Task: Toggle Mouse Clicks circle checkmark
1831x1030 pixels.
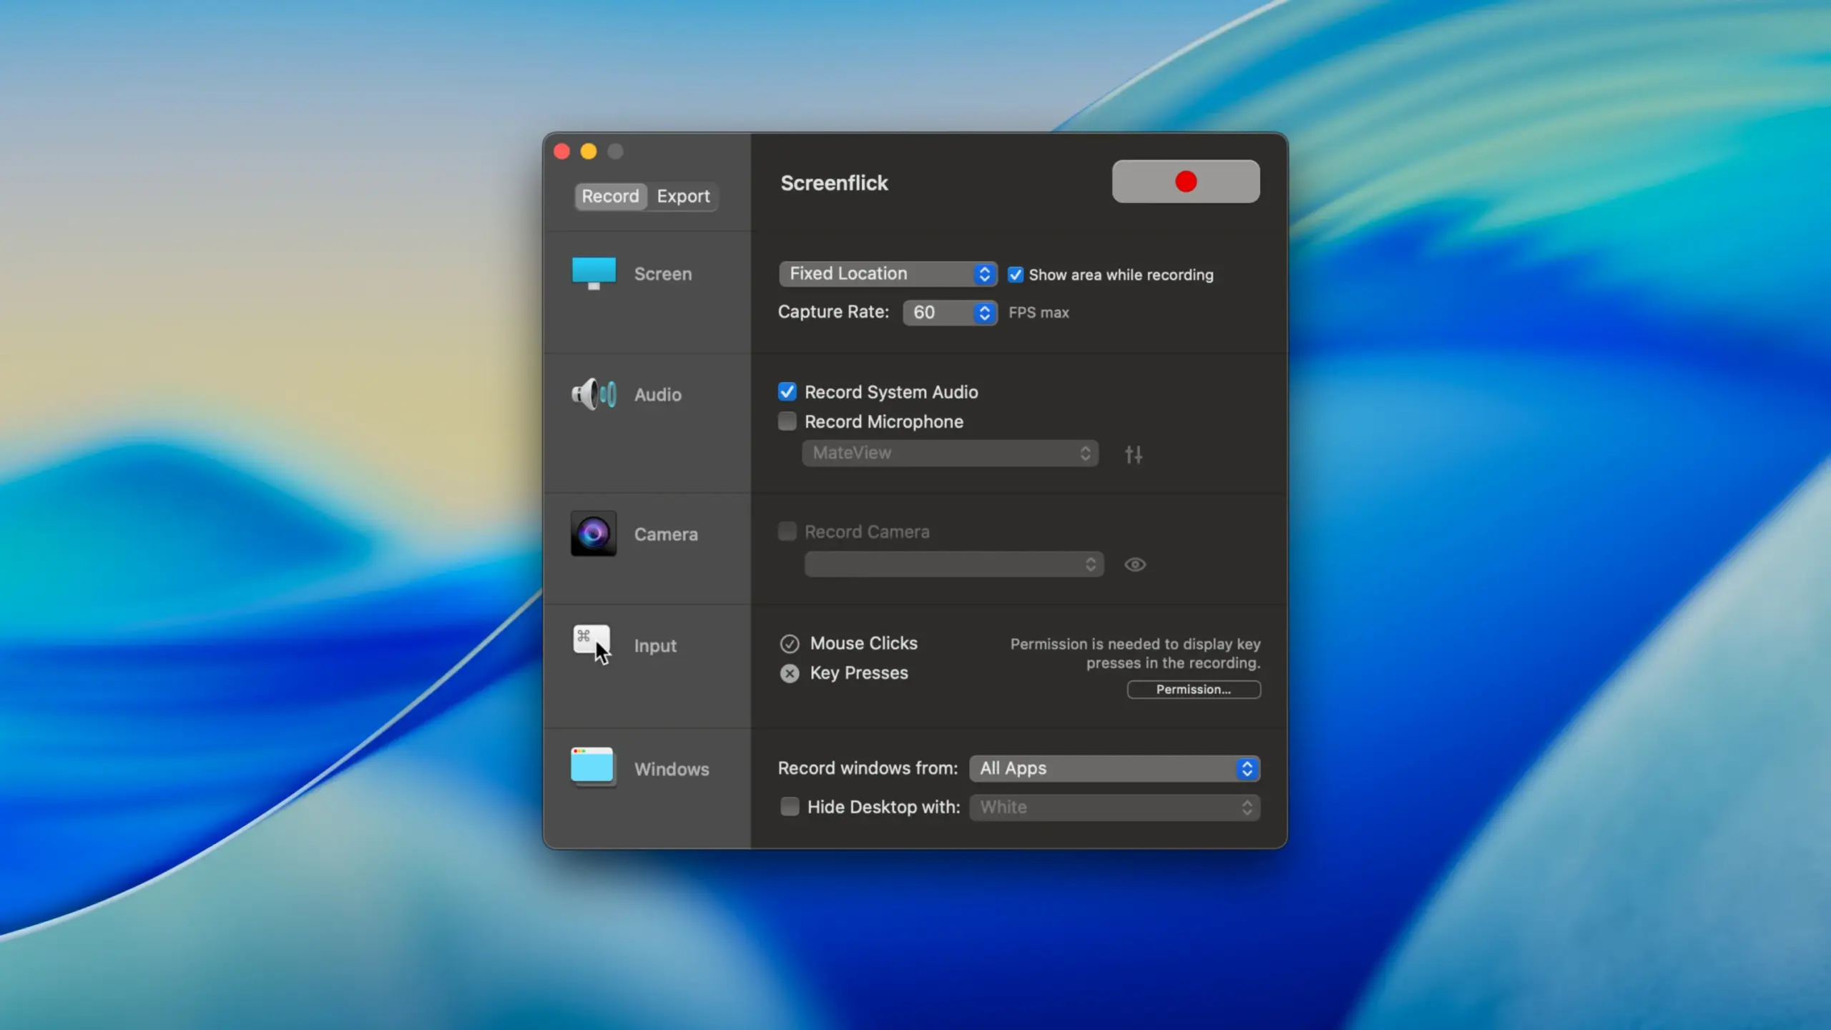Action: (790, 644)
